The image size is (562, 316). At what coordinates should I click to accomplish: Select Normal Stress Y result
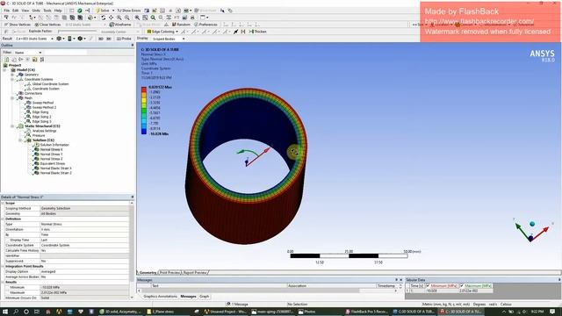[x=51, y=154]
